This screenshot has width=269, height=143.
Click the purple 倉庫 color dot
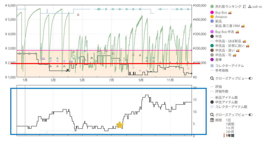tap(212, 60)
